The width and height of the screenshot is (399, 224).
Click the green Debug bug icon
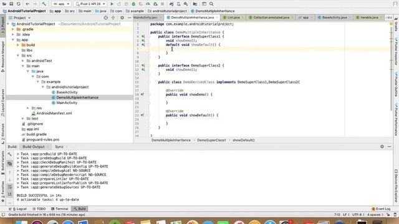click(x=133, y=4)
